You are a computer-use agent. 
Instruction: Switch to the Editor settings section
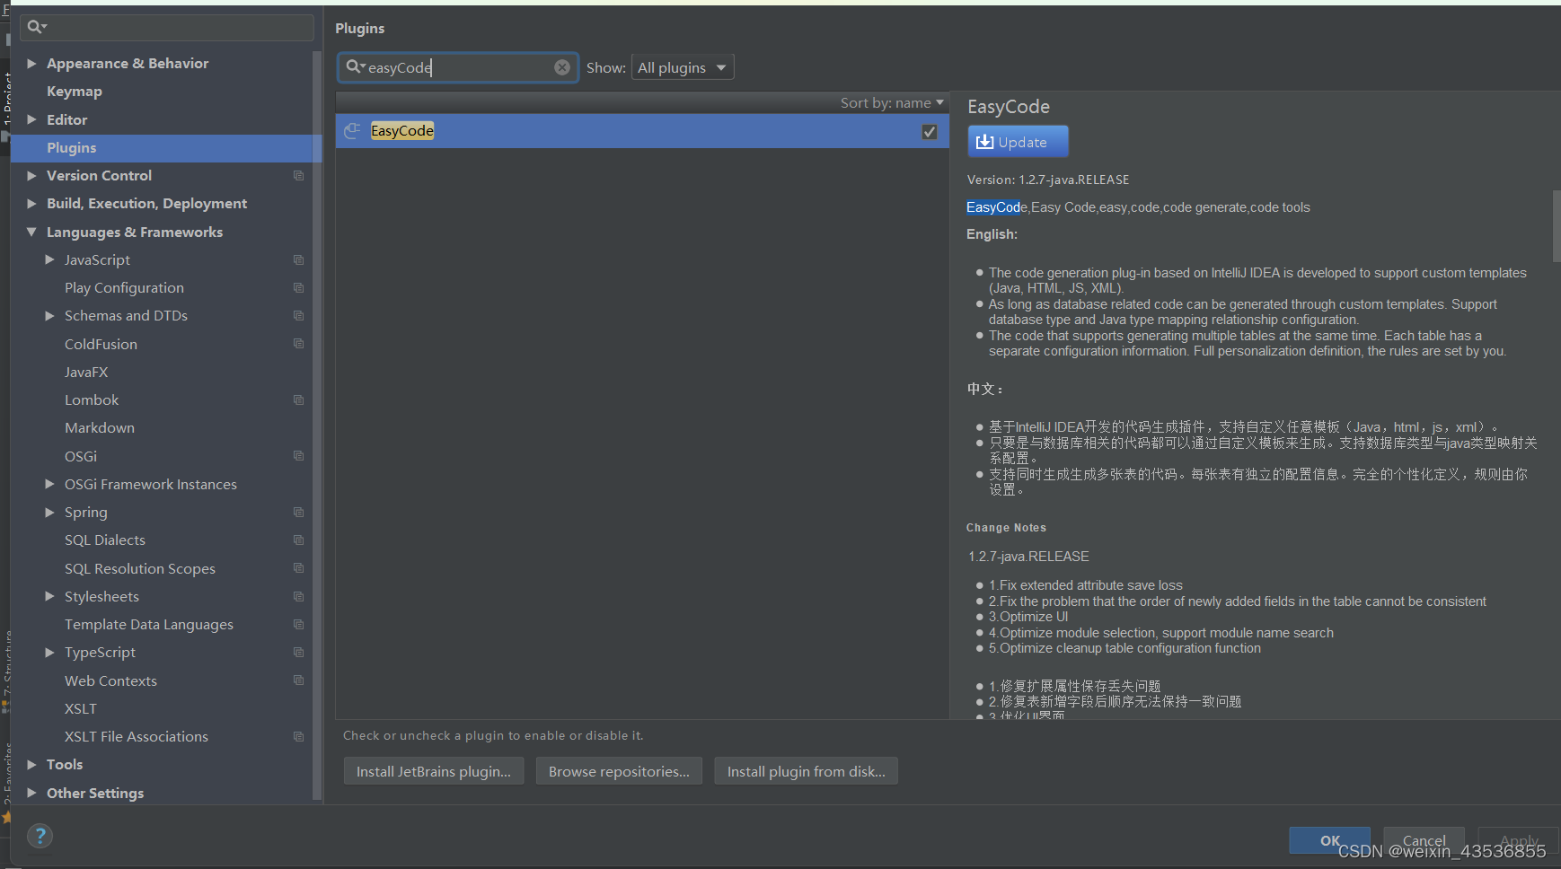[x=66, y=118]
